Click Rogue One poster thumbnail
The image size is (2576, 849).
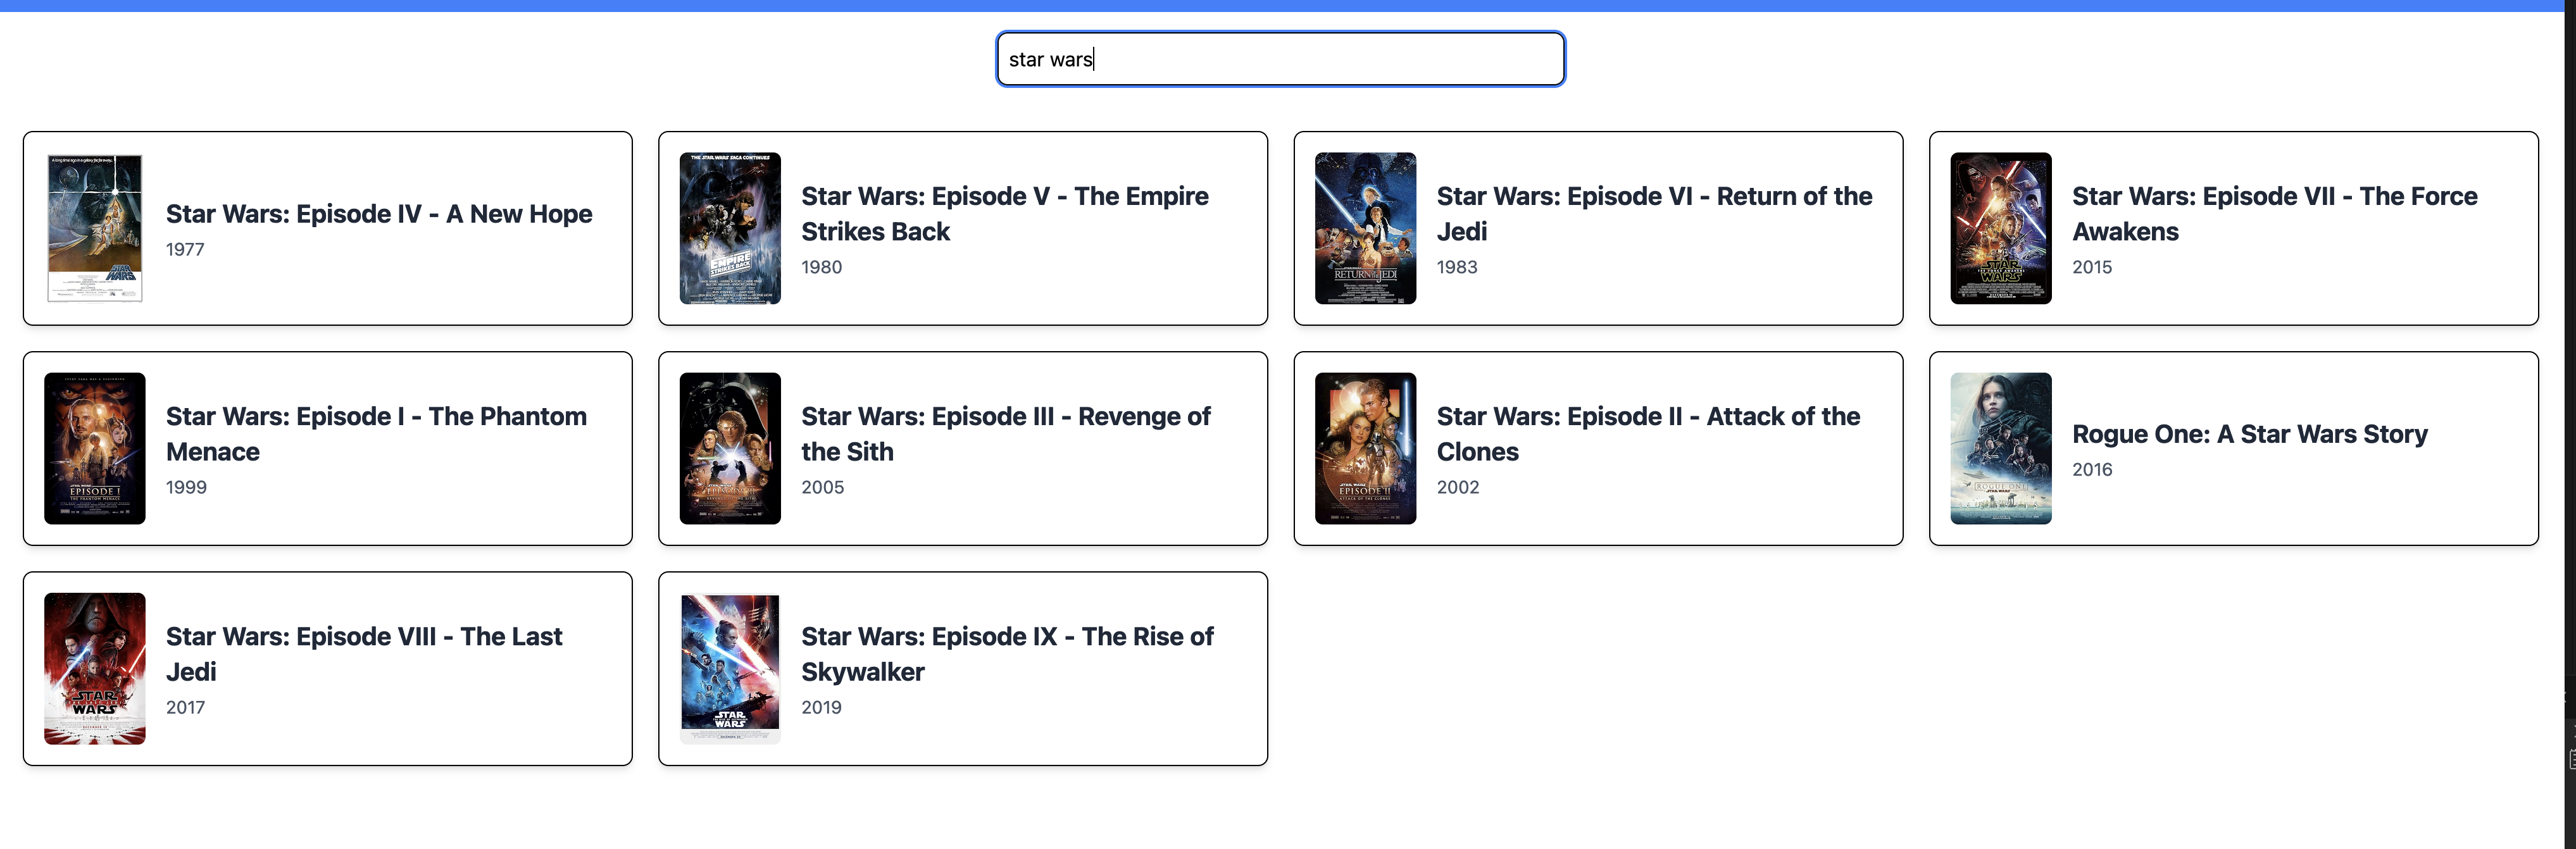point(2000,448)
